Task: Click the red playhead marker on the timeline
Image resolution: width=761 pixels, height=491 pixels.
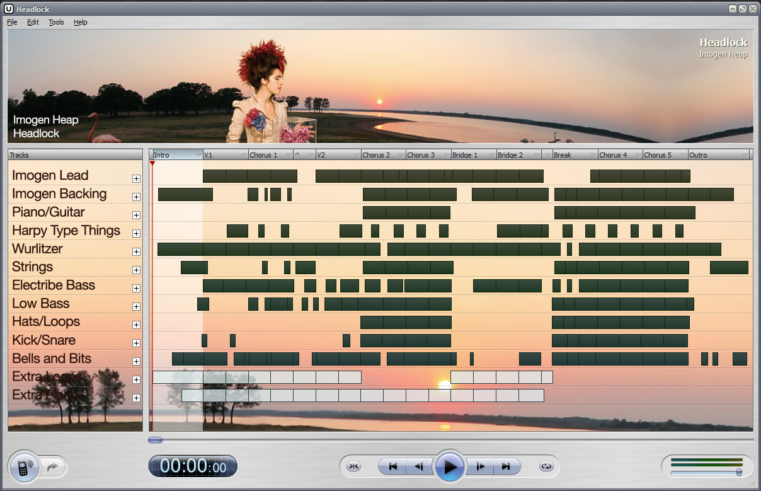Action: coord(152,163)
